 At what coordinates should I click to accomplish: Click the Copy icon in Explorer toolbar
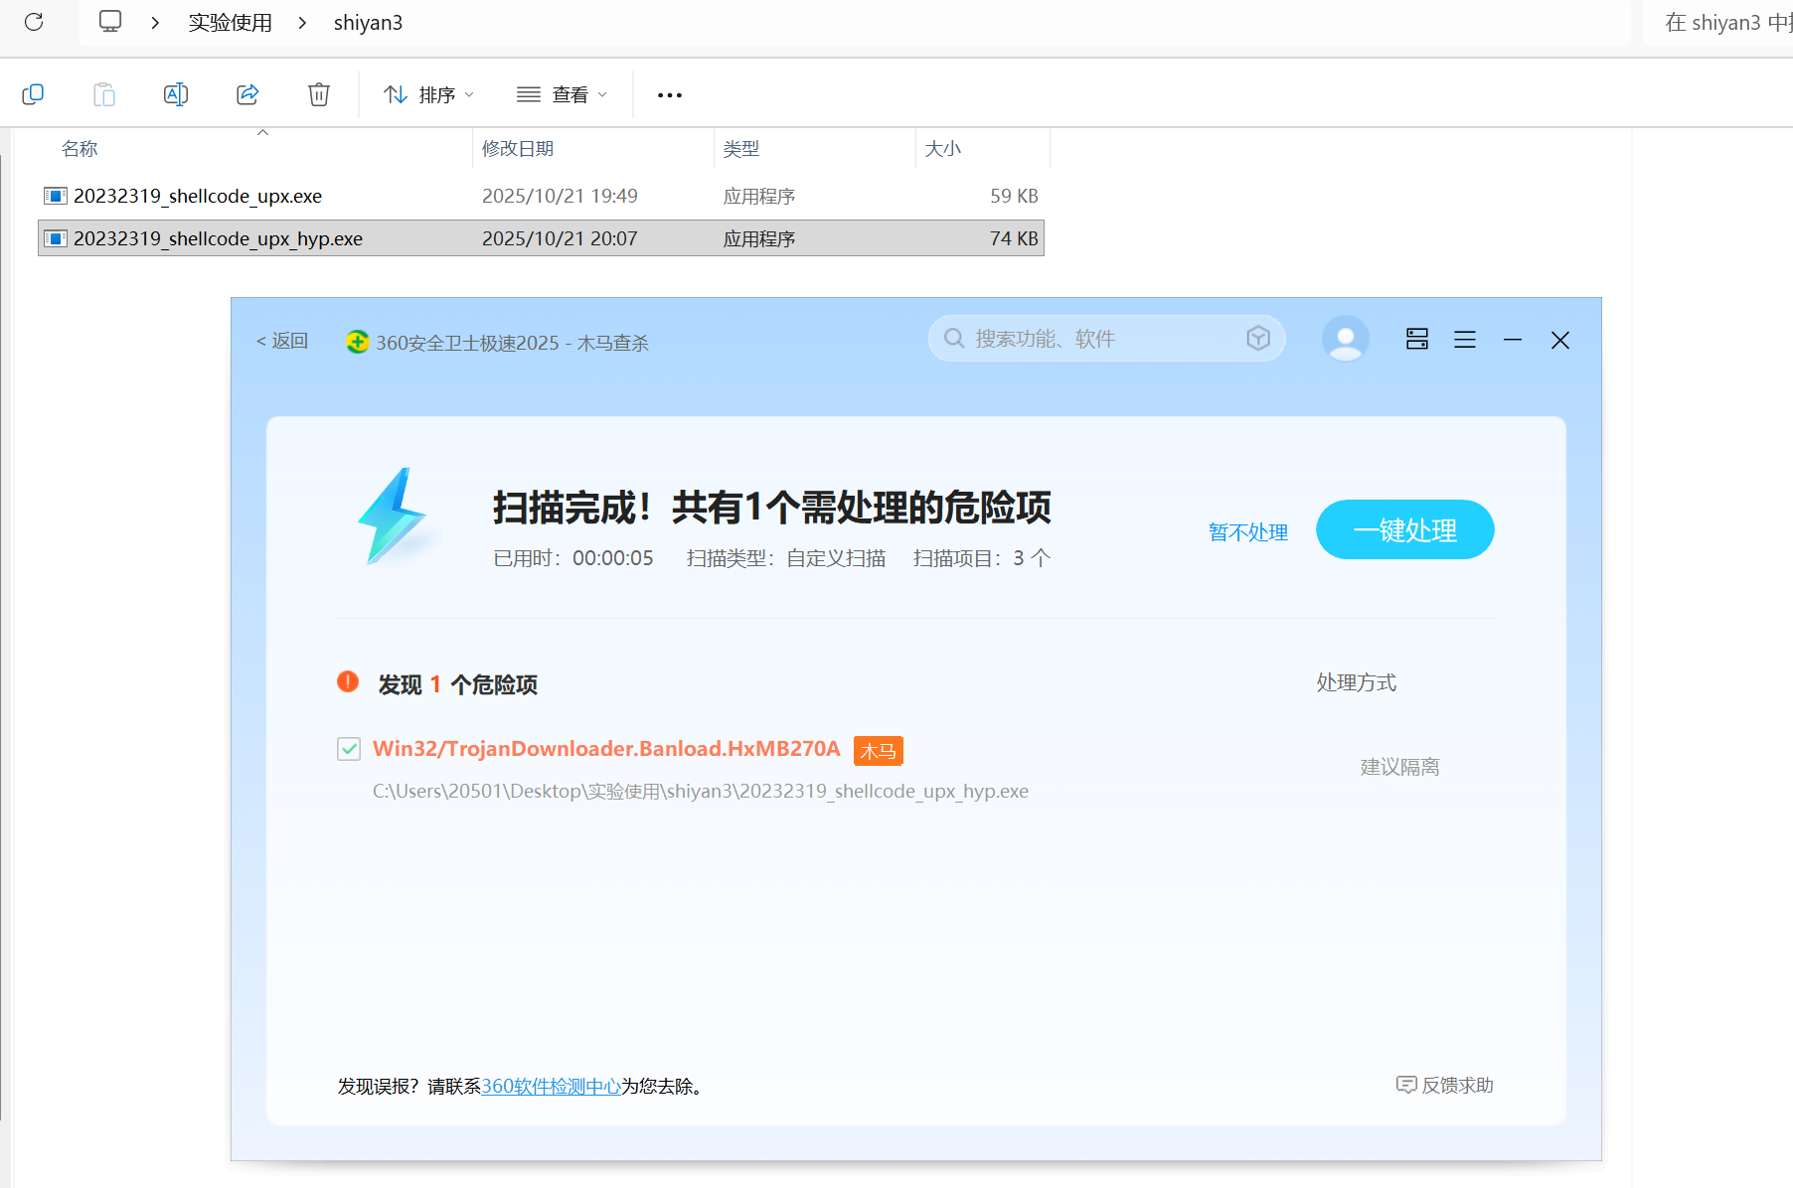tap(33, 94)
